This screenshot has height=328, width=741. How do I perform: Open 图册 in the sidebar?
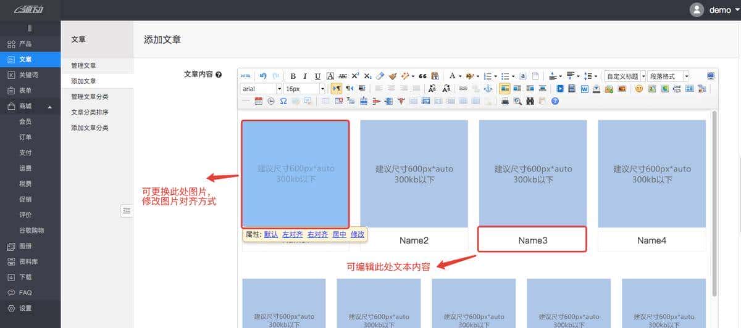(x=30, y=246)
